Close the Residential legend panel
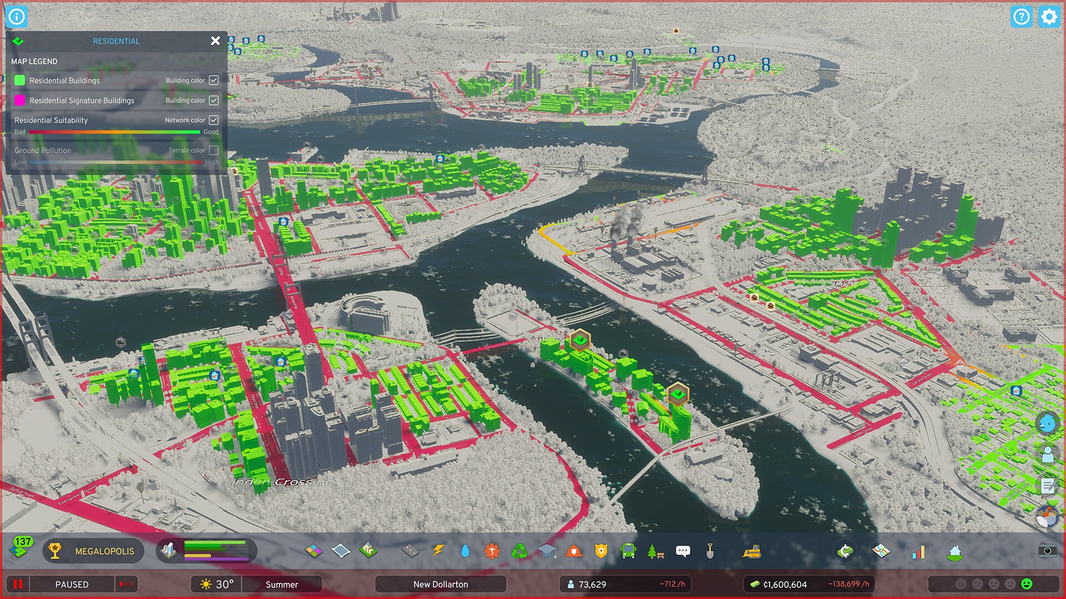Viewport: 1066px width, 599px height. (215, 40)
